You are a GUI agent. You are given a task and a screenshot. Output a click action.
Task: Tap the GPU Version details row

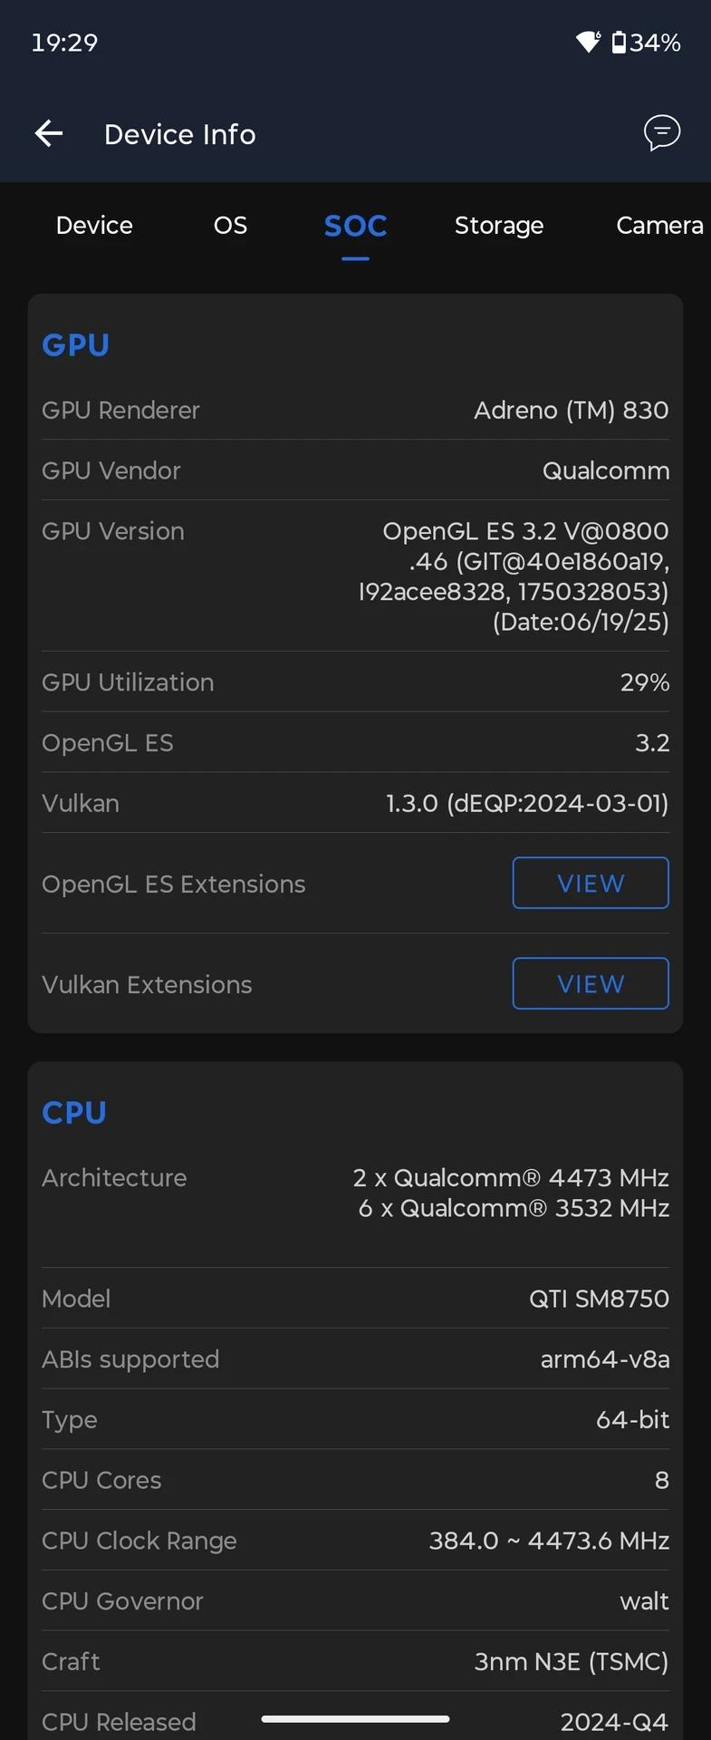coord(355,576)
